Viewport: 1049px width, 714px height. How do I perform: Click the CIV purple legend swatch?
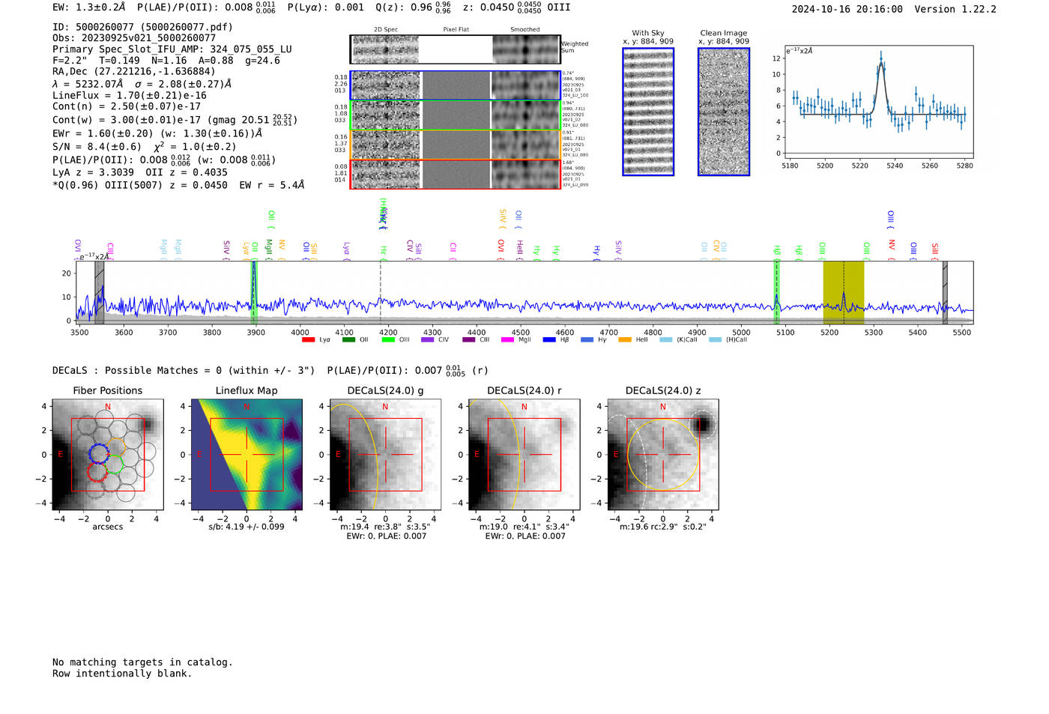pos(428,340)
